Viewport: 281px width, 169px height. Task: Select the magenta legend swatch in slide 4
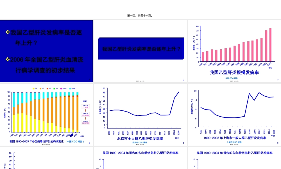61,89
